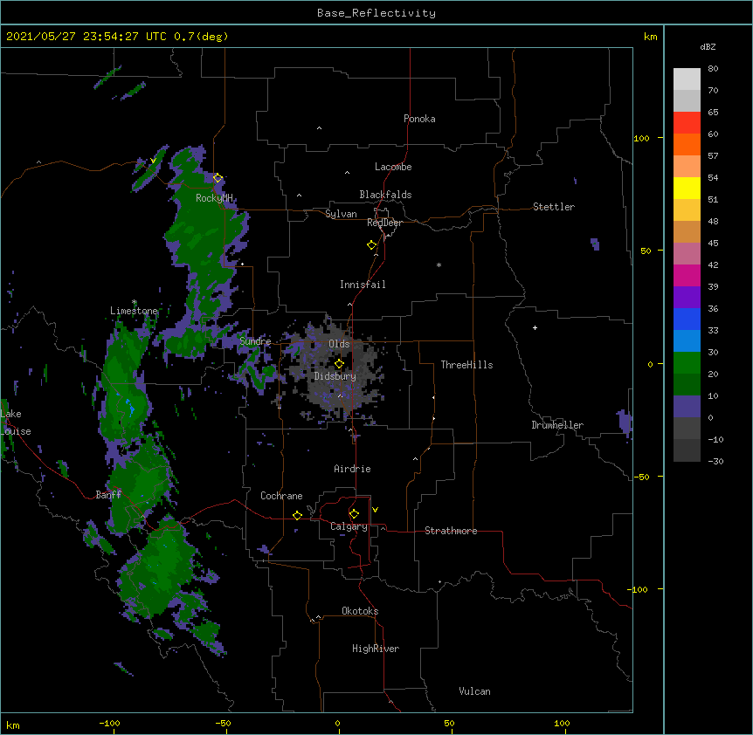Click the Limestone label
The width and height of the screenshot is (753, 735).
(x=134, y=311)
